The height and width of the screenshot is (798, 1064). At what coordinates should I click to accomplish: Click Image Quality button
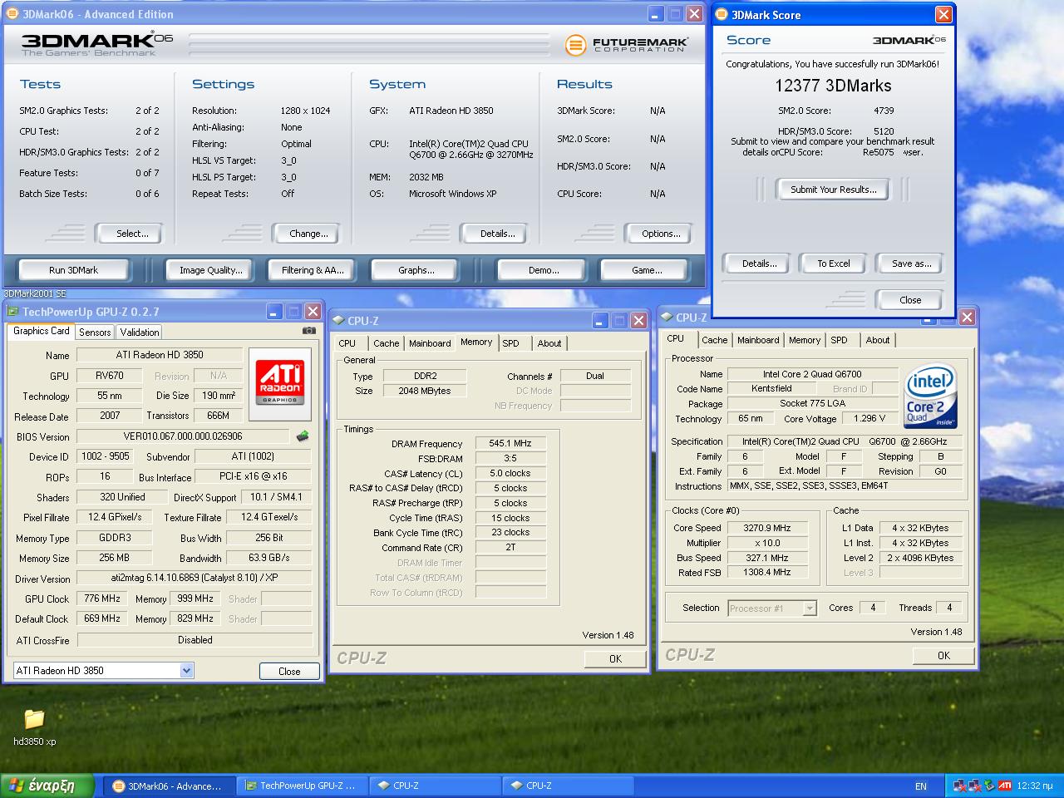[x=211, y=270]
